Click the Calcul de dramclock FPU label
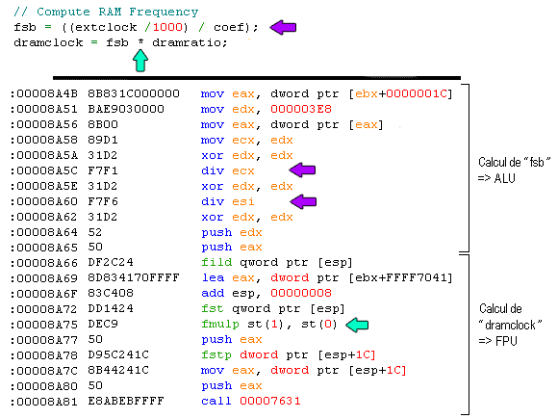 (510, 325)
